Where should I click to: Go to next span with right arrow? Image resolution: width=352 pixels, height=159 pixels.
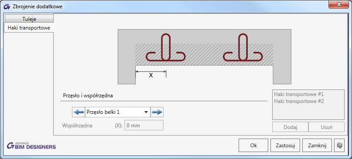(x=157, y=112)
